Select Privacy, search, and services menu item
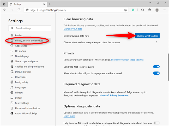Viewport: 169px width, 126px height. (x=30, y=40)
